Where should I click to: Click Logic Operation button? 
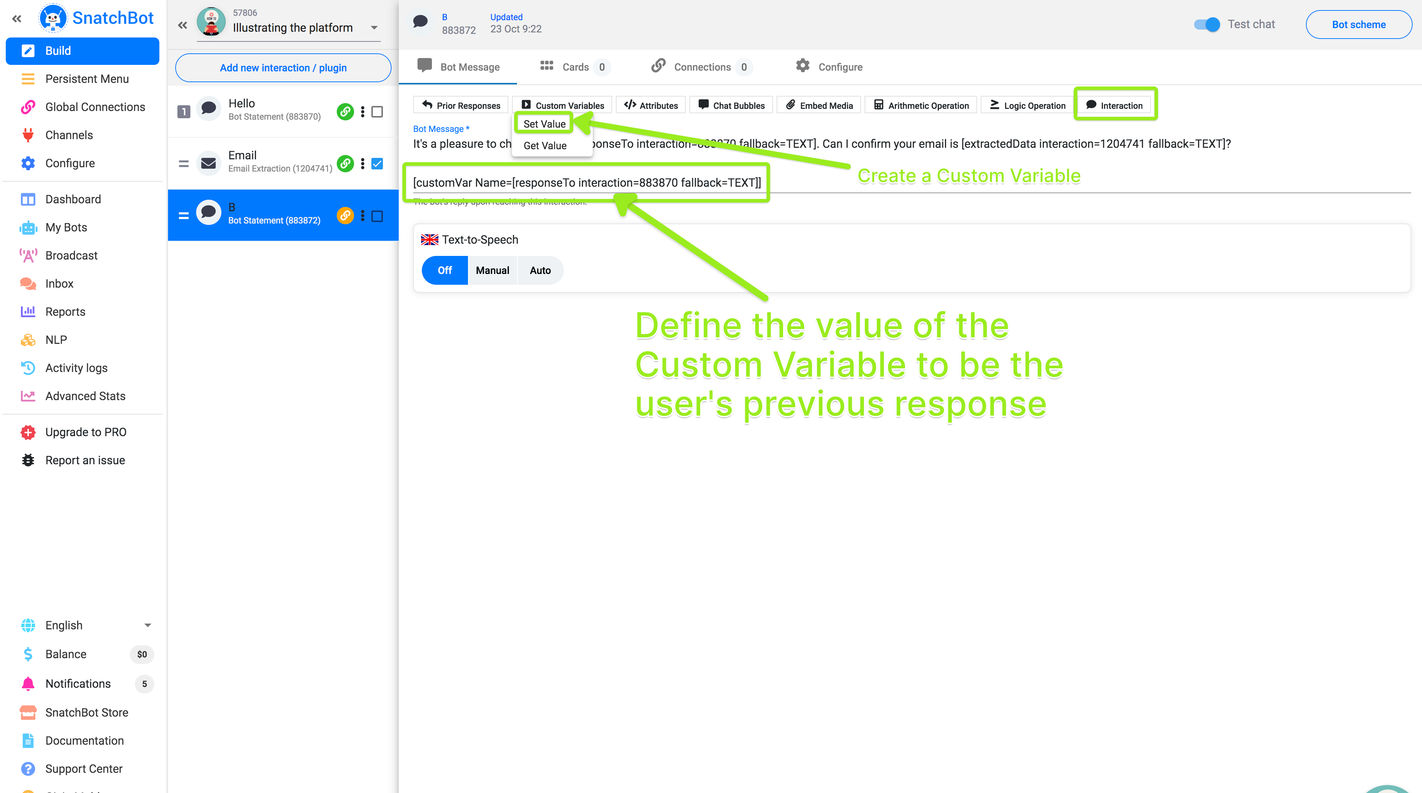click(1027, 105)
